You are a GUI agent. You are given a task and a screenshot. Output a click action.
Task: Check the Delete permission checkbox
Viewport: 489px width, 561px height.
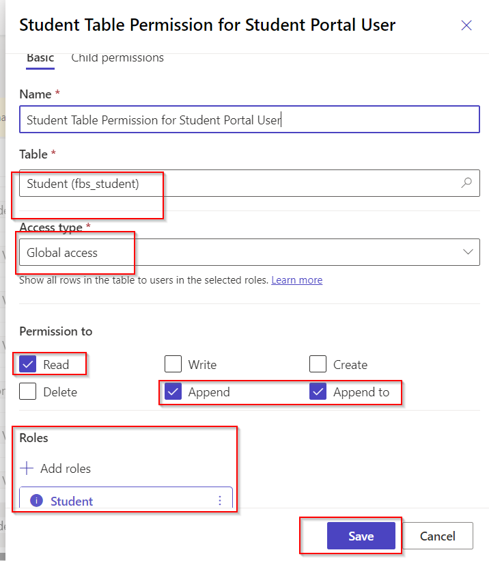[x=28, y=392]
